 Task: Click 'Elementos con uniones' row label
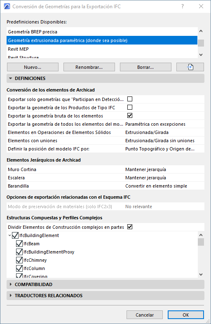click(x=33, y=141)
